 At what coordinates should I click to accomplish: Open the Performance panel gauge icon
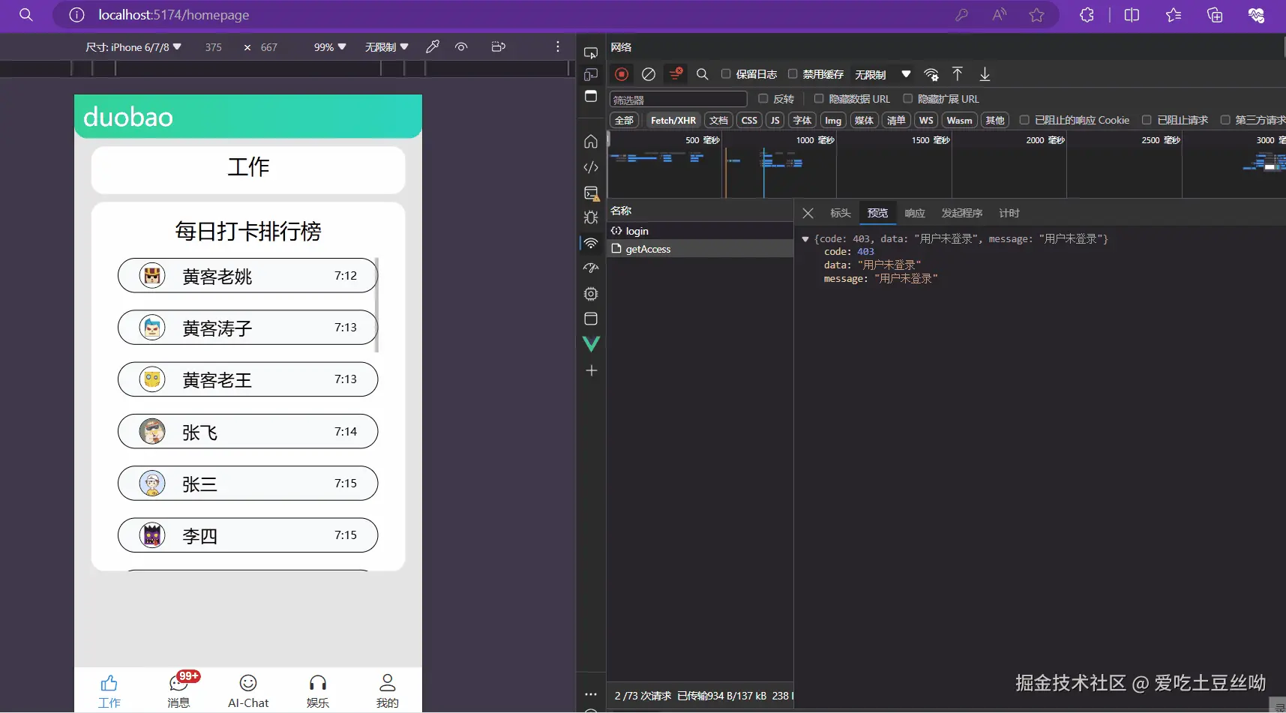tap(591, 268)
